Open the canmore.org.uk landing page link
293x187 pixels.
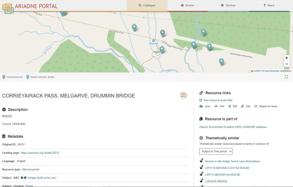click(40, 153)
